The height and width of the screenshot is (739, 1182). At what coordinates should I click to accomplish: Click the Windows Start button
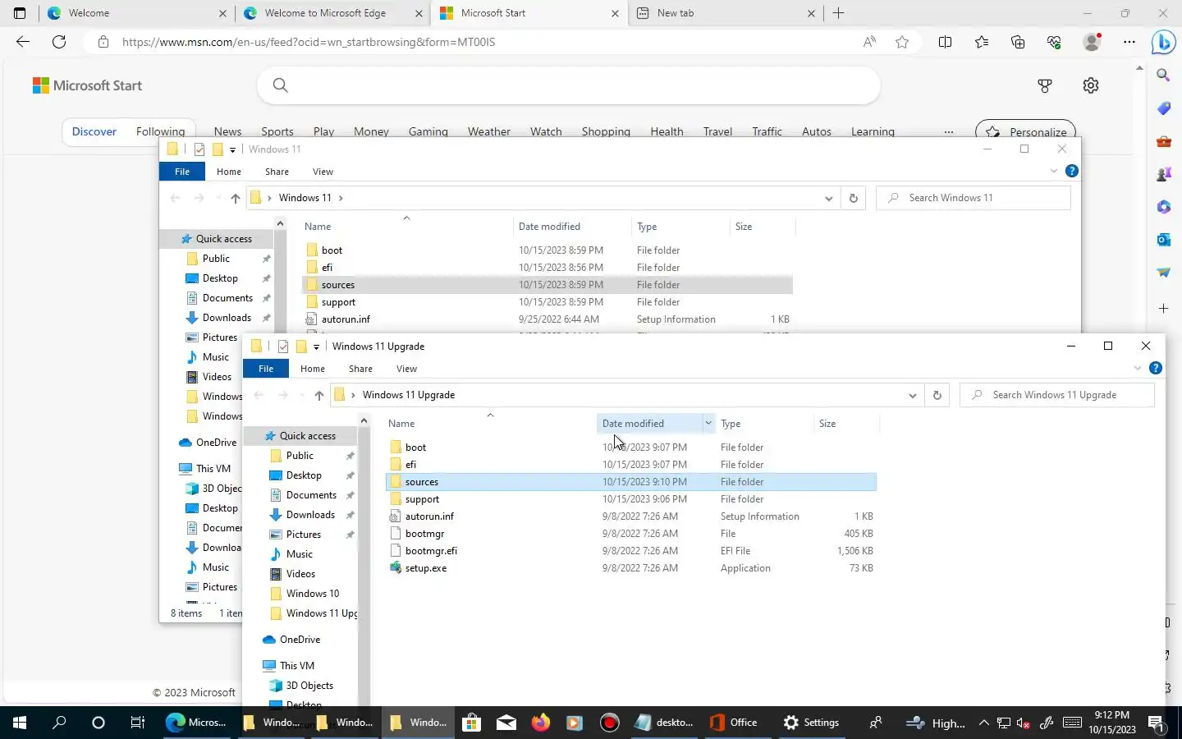[x=20, y=723]
